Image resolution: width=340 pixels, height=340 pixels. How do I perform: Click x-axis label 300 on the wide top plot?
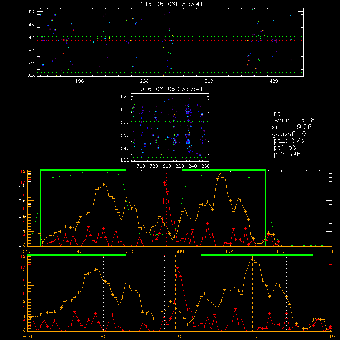pyautogui.click(x=209, y=81)
